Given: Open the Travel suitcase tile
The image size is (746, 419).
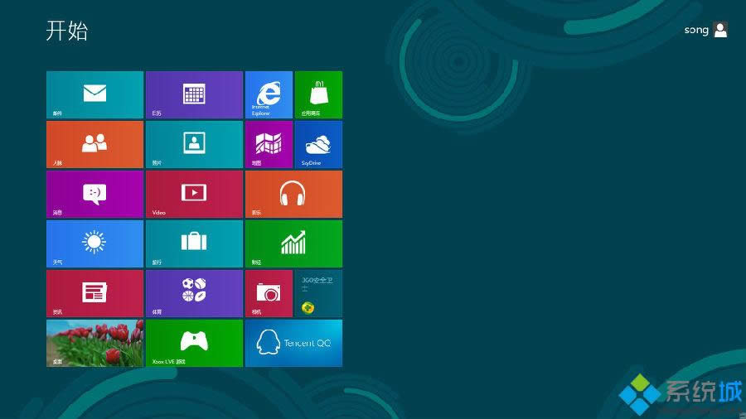Looking at the screenshot, I should pyautogui.click(x=194, y=243).
